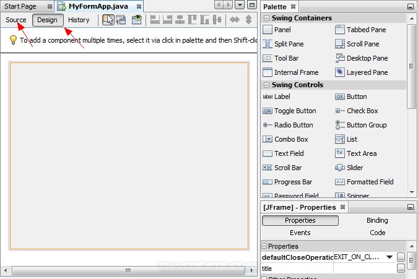Choose the Radio Button control
418x279 pixels.
(287, 125)
